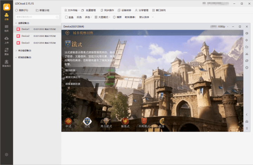This screenshot has height=165, width=253.
Task: Open the 默认排序 sort order dropdown
Action: pyautogui.click(x=147, y=17)
